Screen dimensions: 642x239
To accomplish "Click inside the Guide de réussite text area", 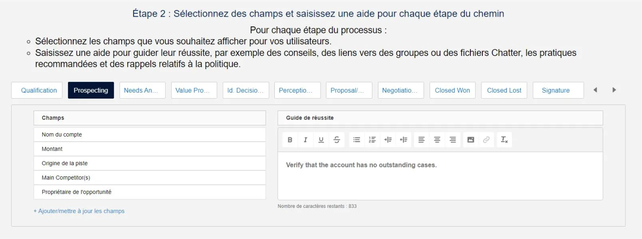I will (x=440, y=179).
